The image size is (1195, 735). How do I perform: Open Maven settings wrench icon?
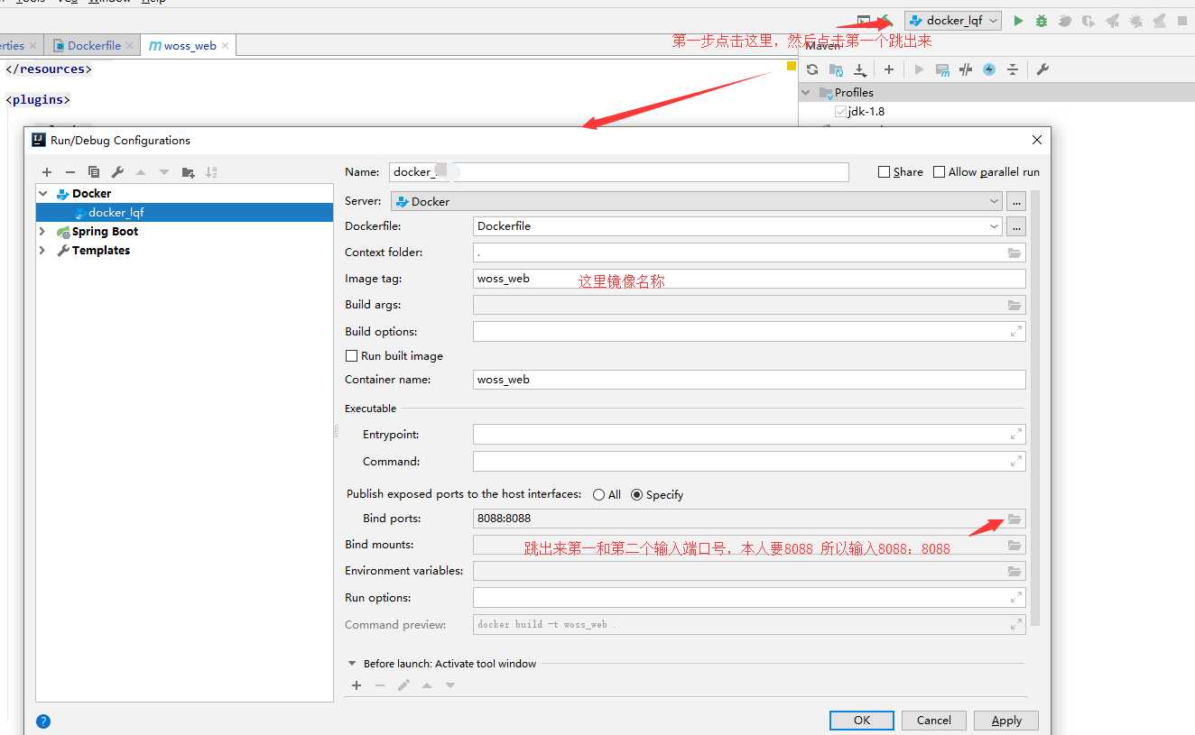click(1042, 69)
